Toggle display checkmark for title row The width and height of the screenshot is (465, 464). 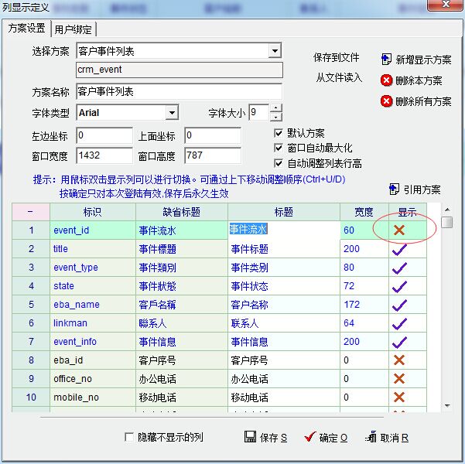(399, 249)
